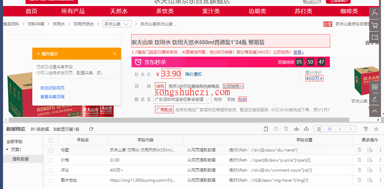Screen dimensions: 384x189
Task: Edit XPath code for 标题 row
Action: tap(370, 150)
